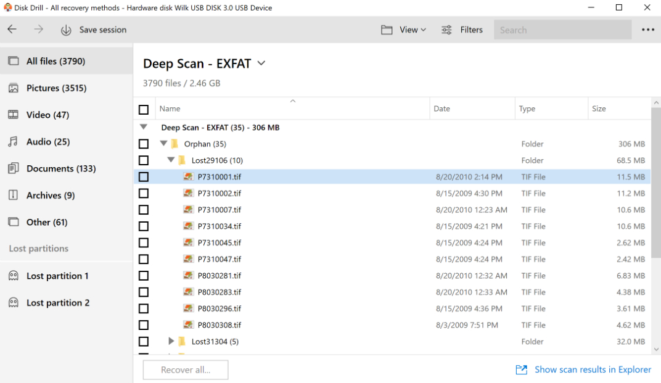Select Lost partition 1 in sidebar

click(x=66, y=276)
